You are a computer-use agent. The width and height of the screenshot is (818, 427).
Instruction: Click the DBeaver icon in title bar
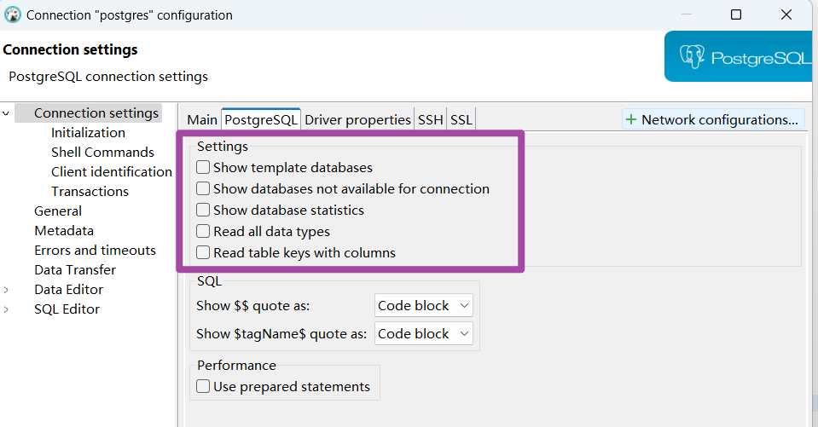pos(13,14)
